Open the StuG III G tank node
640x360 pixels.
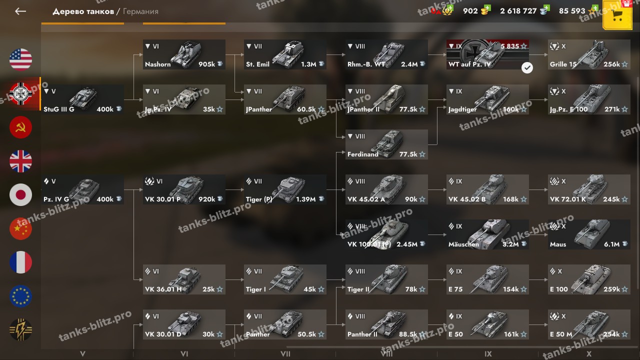click(x=82, y=99)
